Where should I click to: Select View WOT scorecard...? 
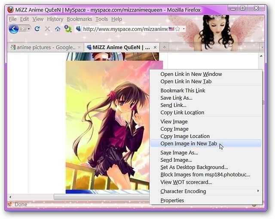(186, 182)
